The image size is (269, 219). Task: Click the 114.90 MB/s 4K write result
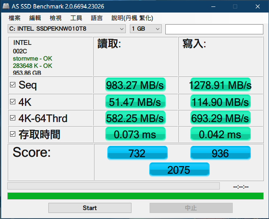(221, 102)
